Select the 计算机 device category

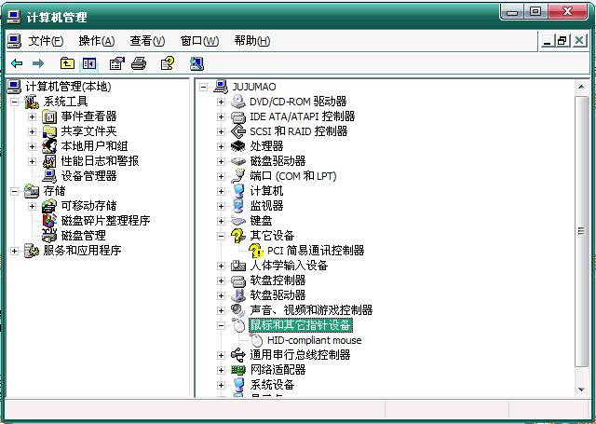[x=266, y=191]
